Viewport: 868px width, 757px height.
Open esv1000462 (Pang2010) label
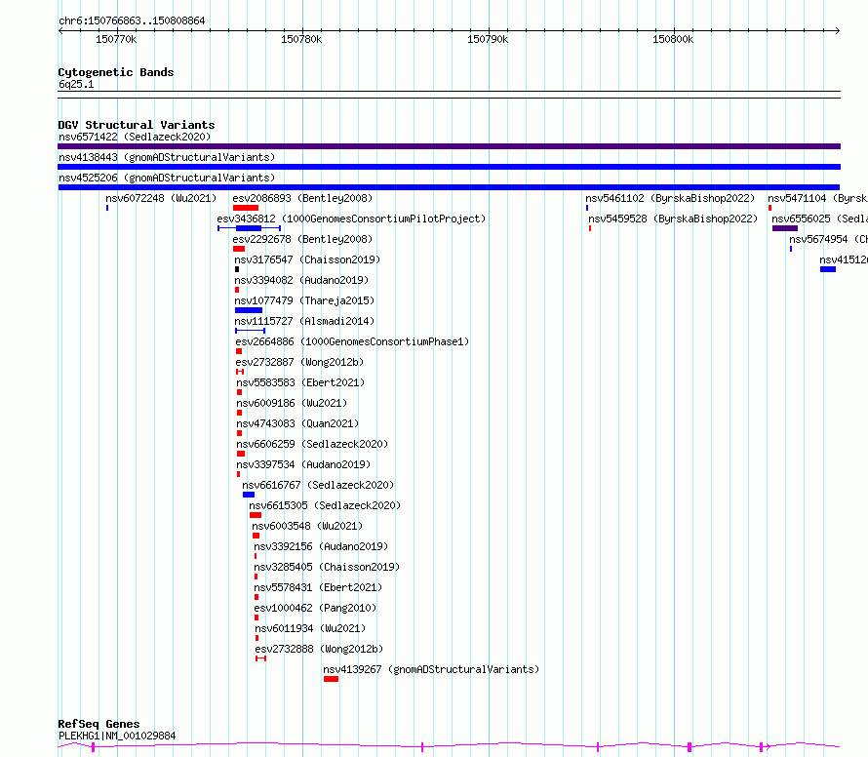[x=315, y=608]
